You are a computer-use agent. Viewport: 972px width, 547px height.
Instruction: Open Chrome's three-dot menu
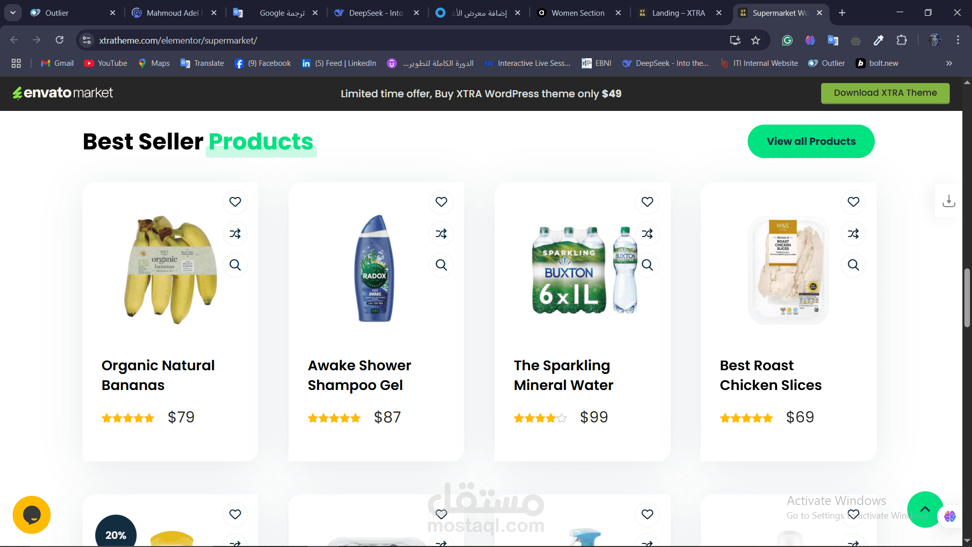click(958, 41)
